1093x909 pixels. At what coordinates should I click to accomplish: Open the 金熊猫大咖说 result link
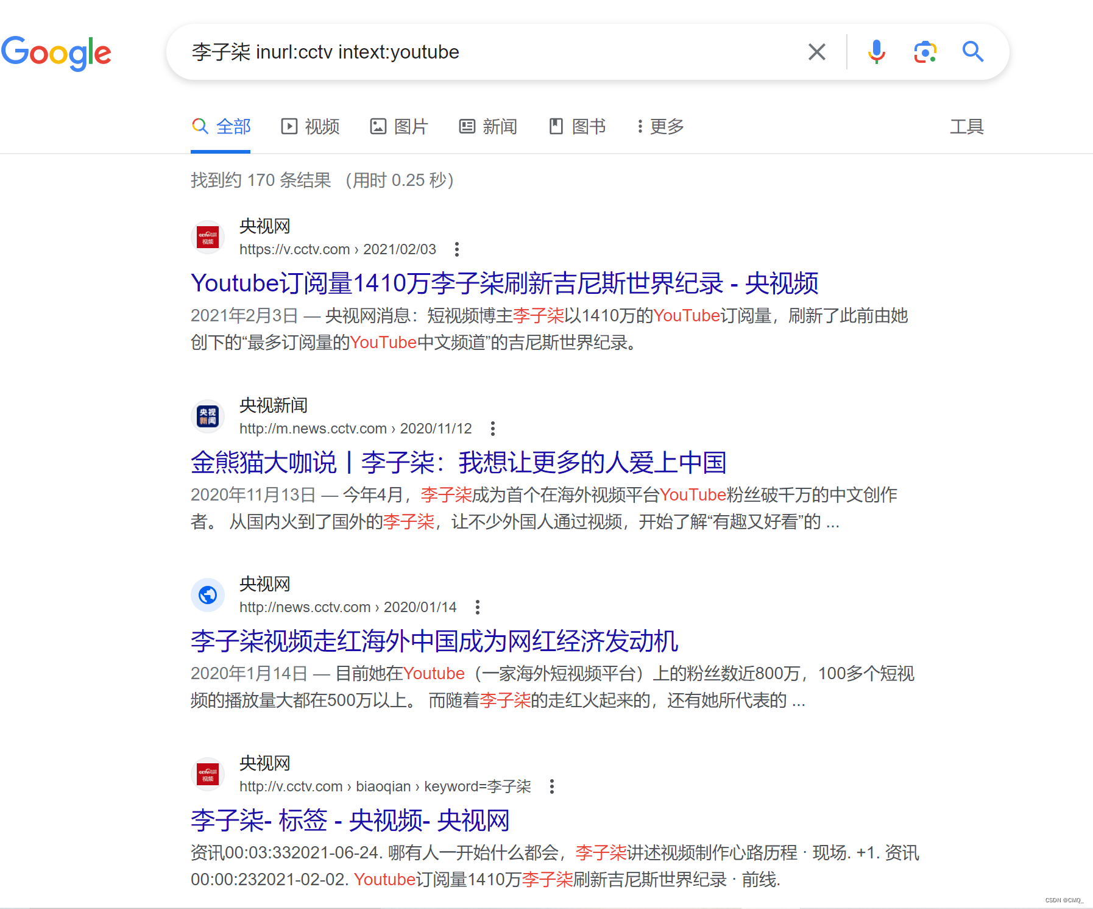pos(458,463)
